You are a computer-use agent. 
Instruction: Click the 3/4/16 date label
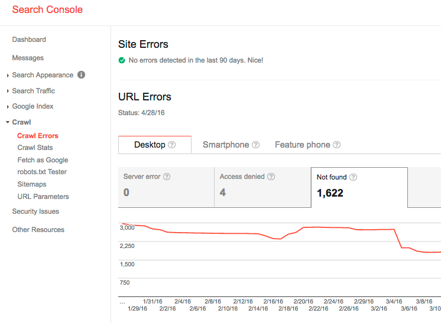click(x=394, y=301)
